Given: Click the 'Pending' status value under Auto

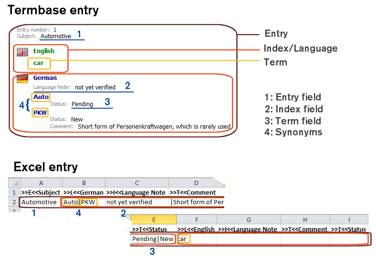Looking at the screenshot, I should click(x=82, y=104).
